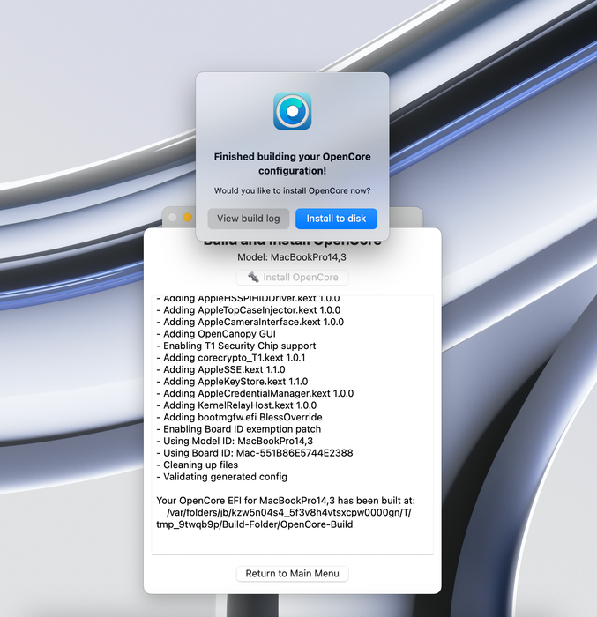Select the 'Adding AppleCameraInterface.kext 1.0.0' line

click(x=250, y=322)
